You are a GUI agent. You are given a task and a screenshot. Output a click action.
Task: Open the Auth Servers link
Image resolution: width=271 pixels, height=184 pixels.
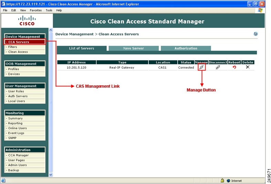coord(24,96)
